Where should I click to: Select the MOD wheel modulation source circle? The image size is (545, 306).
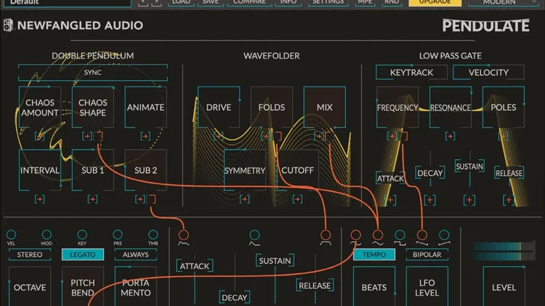(47, 235)
